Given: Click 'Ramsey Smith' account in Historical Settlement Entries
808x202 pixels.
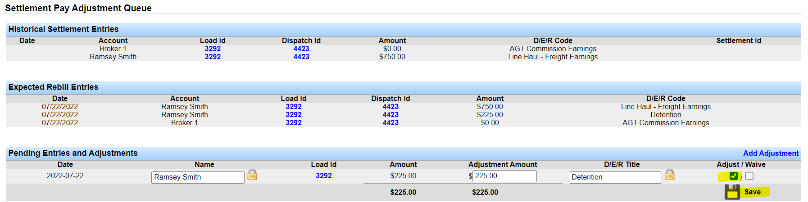Looking at the screenshot, I should (113, 57).
